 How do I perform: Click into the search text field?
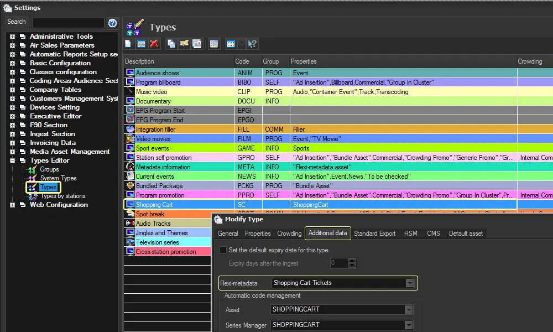68,23
